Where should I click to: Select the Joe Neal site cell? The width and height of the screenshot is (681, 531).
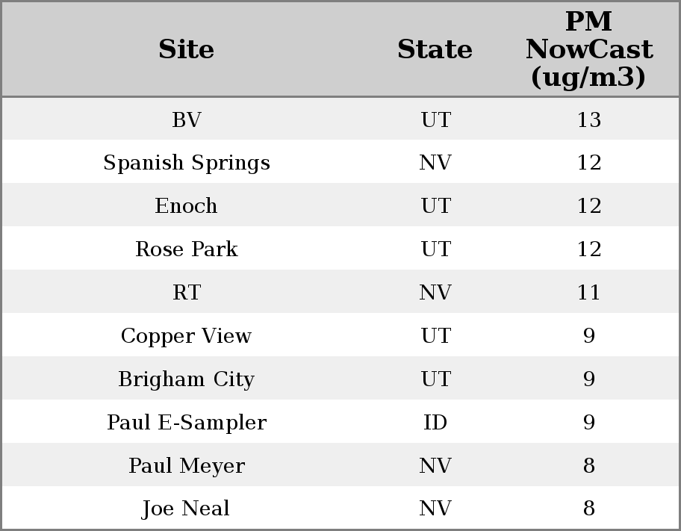pos(186,509)
